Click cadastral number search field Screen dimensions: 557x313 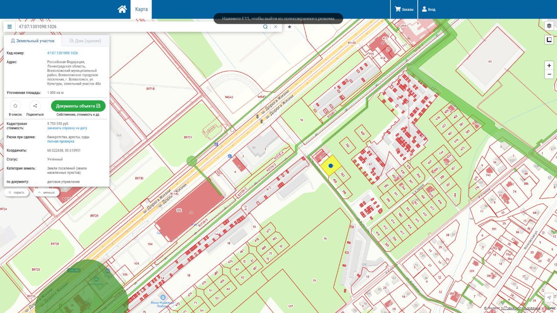pos(138,27)
